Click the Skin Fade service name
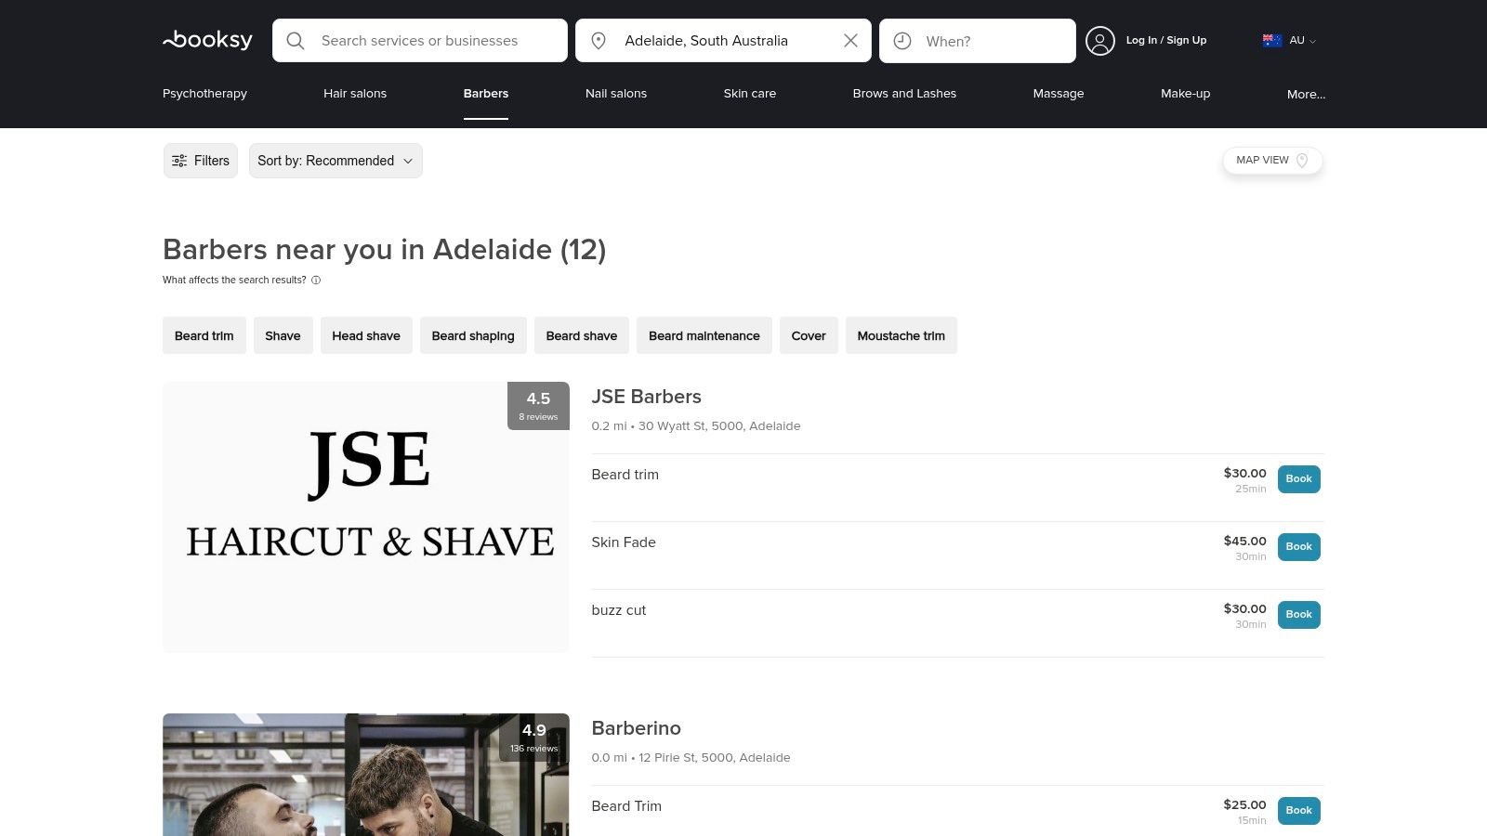 point(624,542)
